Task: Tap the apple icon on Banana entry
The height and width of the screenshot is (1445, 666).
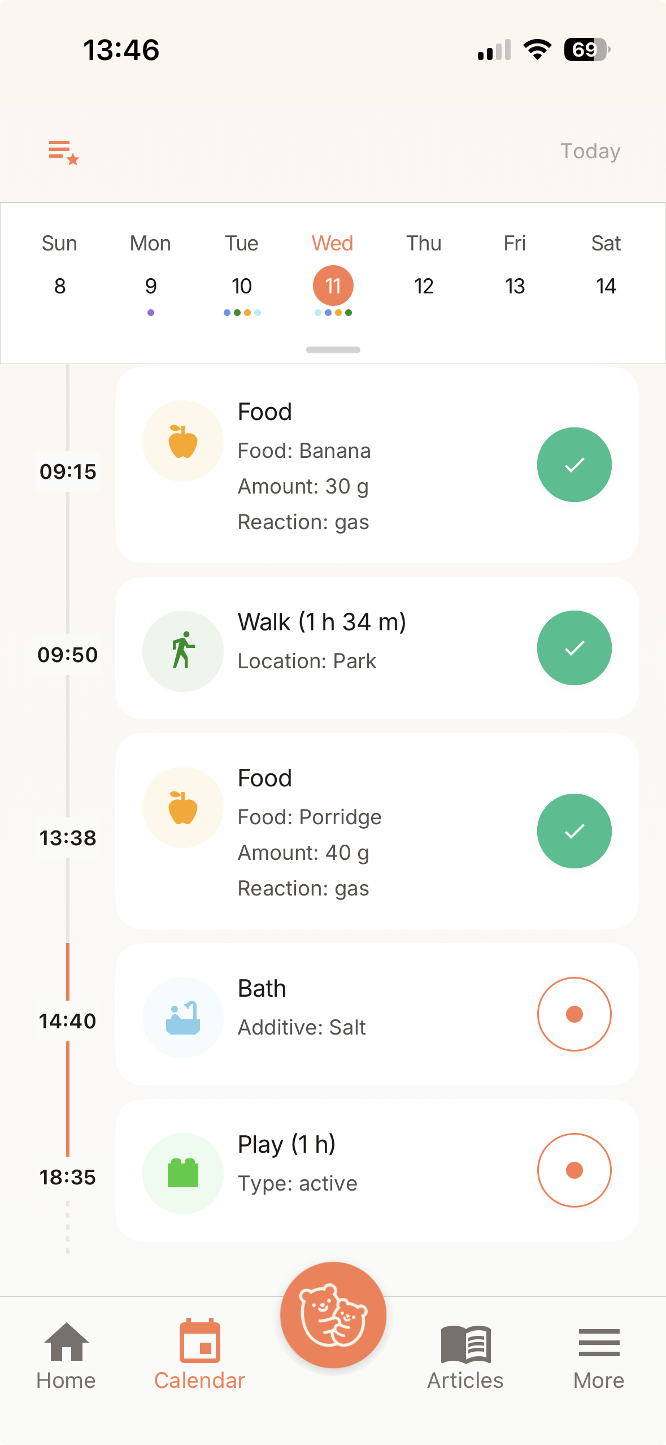Action: [183, 441]
